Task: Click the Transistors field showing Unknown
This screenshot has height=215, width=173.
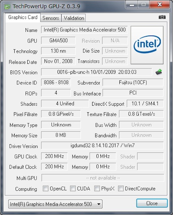Action: click(115, 61)
